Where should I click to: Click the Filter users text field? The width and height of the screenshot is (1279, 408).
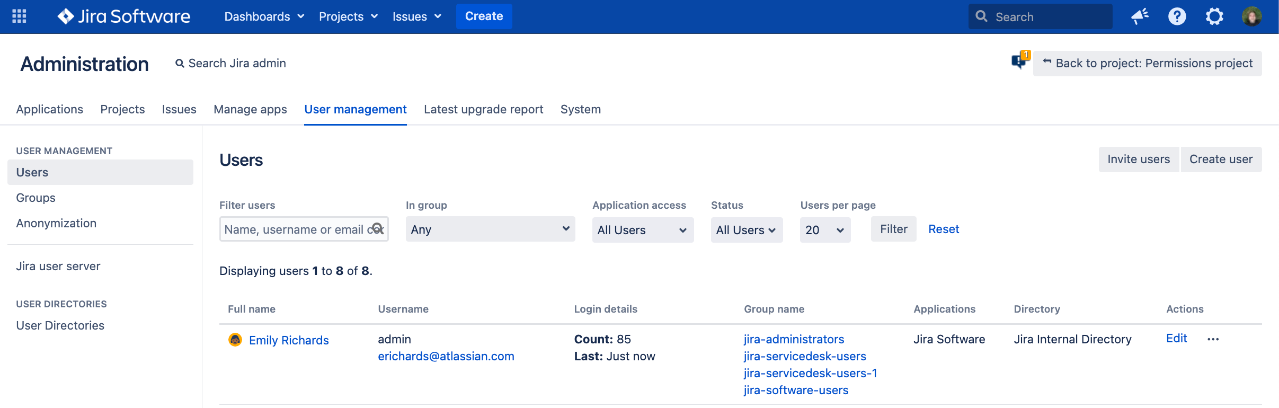coord(304,229)
